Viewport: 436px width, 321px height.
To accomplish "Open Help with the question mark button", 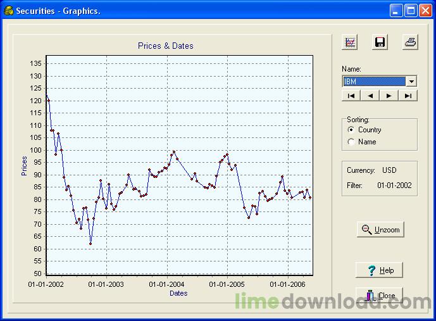I will [379, 270].
